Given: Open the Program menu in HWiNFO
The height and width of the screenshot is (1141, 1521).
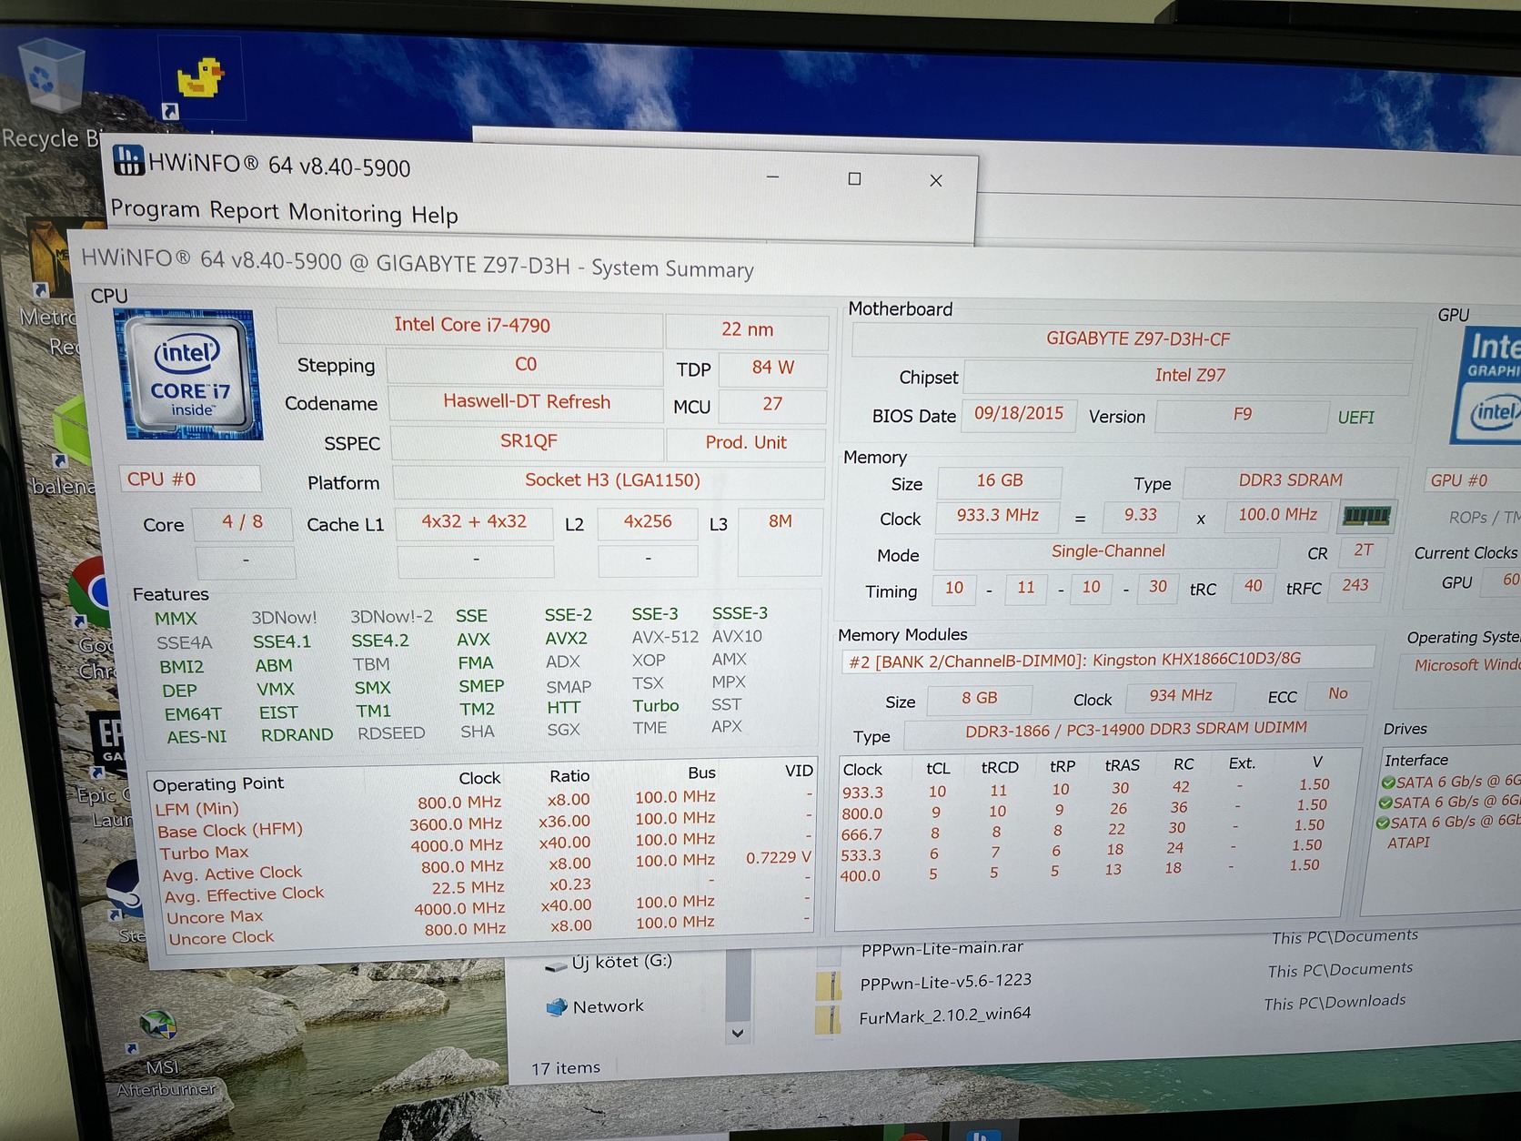Looking at the screenshot, I should [155, 209].
